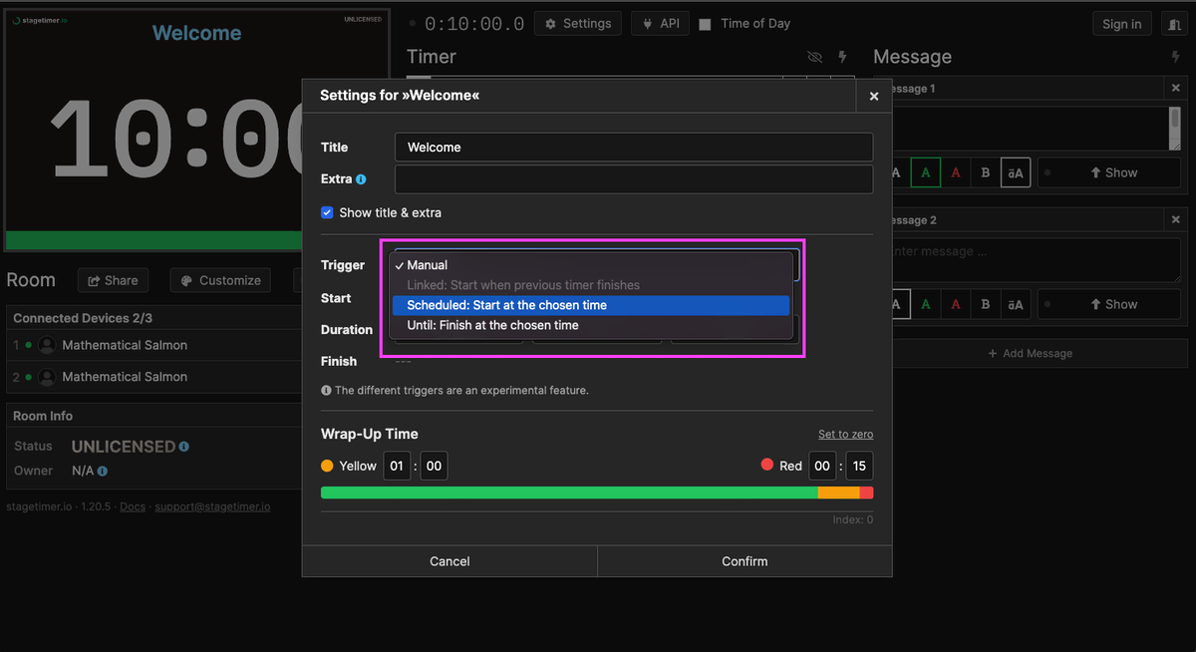Click the lightning flash icon beside Message
1196x652 pixels.
pyautogui.click(x=1174, y=57)
